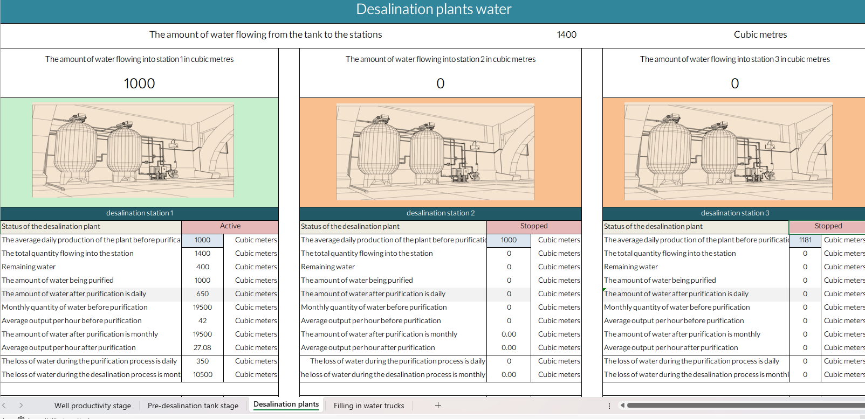Select station 2 inflow value 0
This screenshot has width=865, height=419.
tap(441, 83)
